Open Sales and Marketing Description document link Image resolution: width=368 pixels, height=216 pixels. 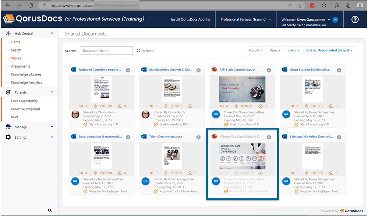coord(311,137)
